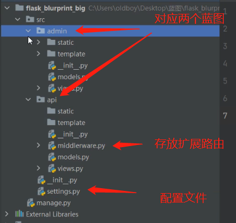
Task: Open the manage.py Python file icon
Action: point(31,203)
